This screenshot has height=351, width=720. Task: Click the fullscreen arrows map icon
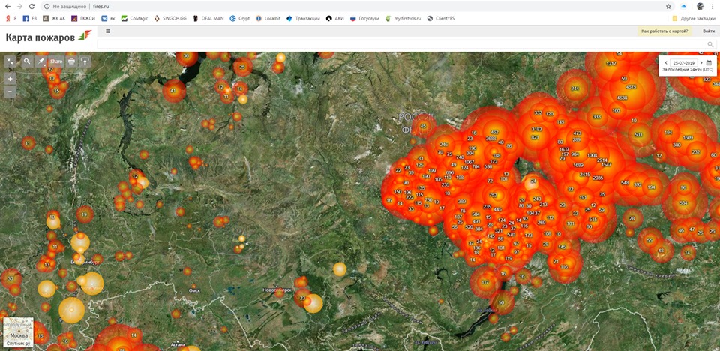[10, 61]
